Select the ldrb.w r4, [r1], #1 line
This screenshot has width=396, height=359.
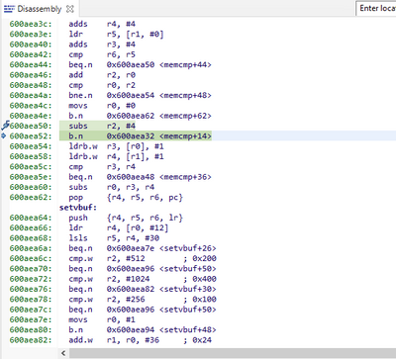(x=116, y=156)
